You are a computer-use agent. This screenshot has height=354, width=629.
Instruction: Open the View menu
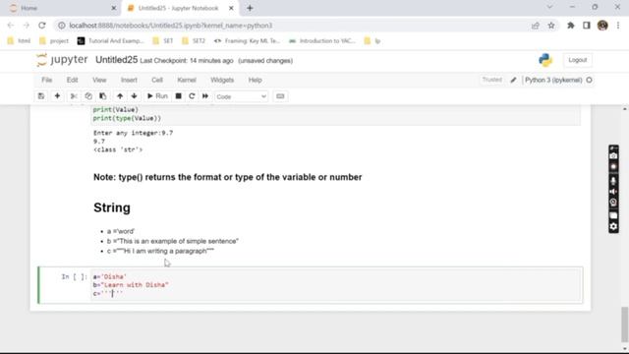pyautogui.click(x=99, y=80)
